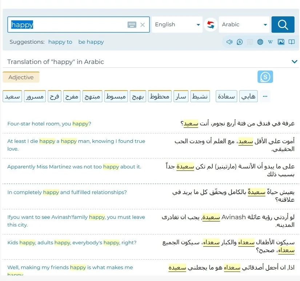Click inside the happy search input
The image size is (300, 281).
click(73, 25)
